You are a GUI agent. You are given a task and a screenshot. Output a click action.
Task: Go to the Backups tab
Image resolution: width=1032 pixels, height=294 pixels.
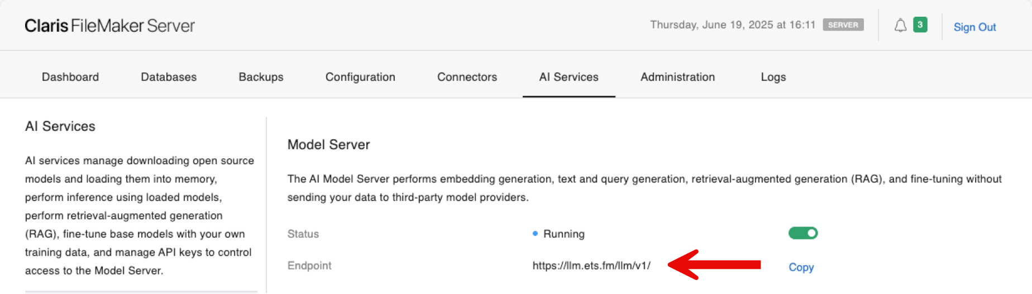[x=261, y=77]
